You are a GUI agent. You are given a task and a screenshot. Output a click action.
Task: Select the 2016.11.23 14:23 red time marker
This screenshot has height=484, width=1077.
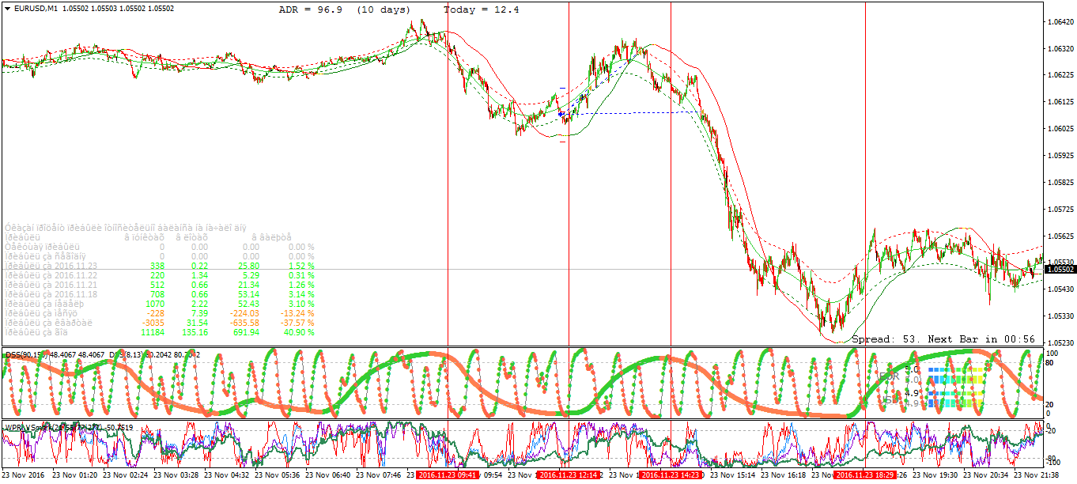671,475
